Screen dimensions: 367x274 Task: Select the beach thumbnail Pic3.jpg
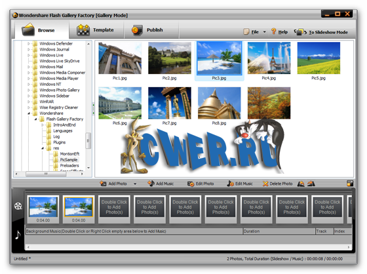(x=219, y=58)
